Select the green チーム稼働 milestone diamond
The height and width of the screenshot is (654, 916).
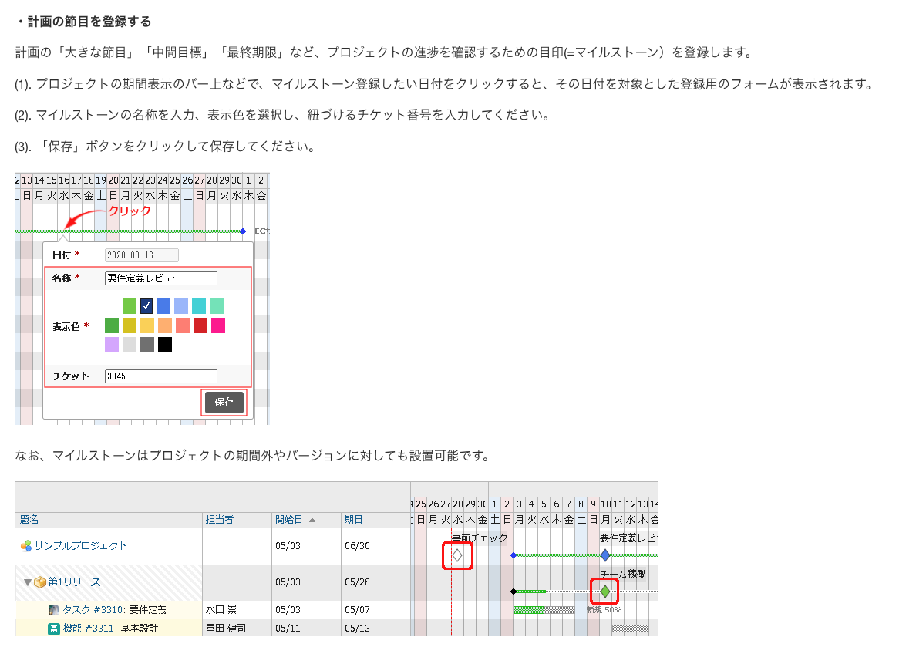pos(605,592)
